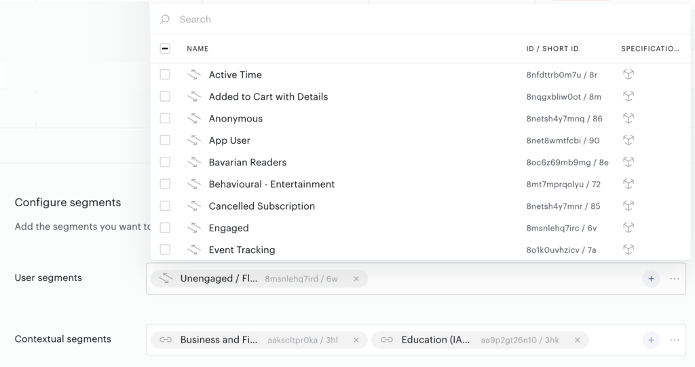Add a user segment with plus button
The width and height of the screenshot is (695, 367).
(651, 279)
